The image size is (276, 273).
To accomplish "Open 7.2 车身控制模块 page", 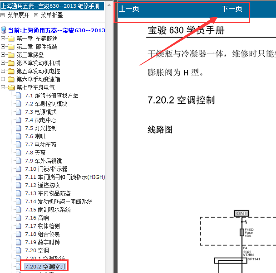I will (x=46, y=104).
